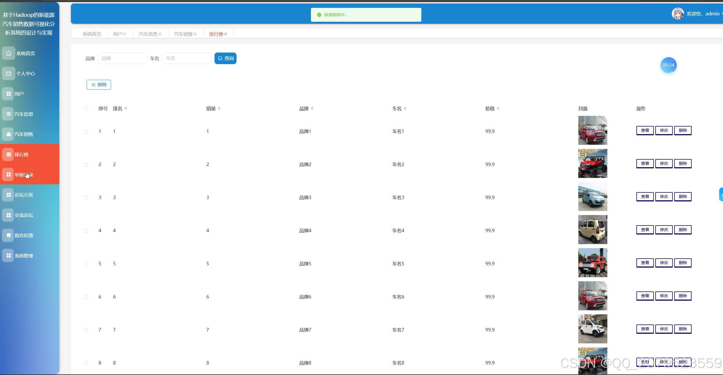Toggle the select-all checkbox in table header
Viewport: 723px width, 375px height.
pos(86,109)
